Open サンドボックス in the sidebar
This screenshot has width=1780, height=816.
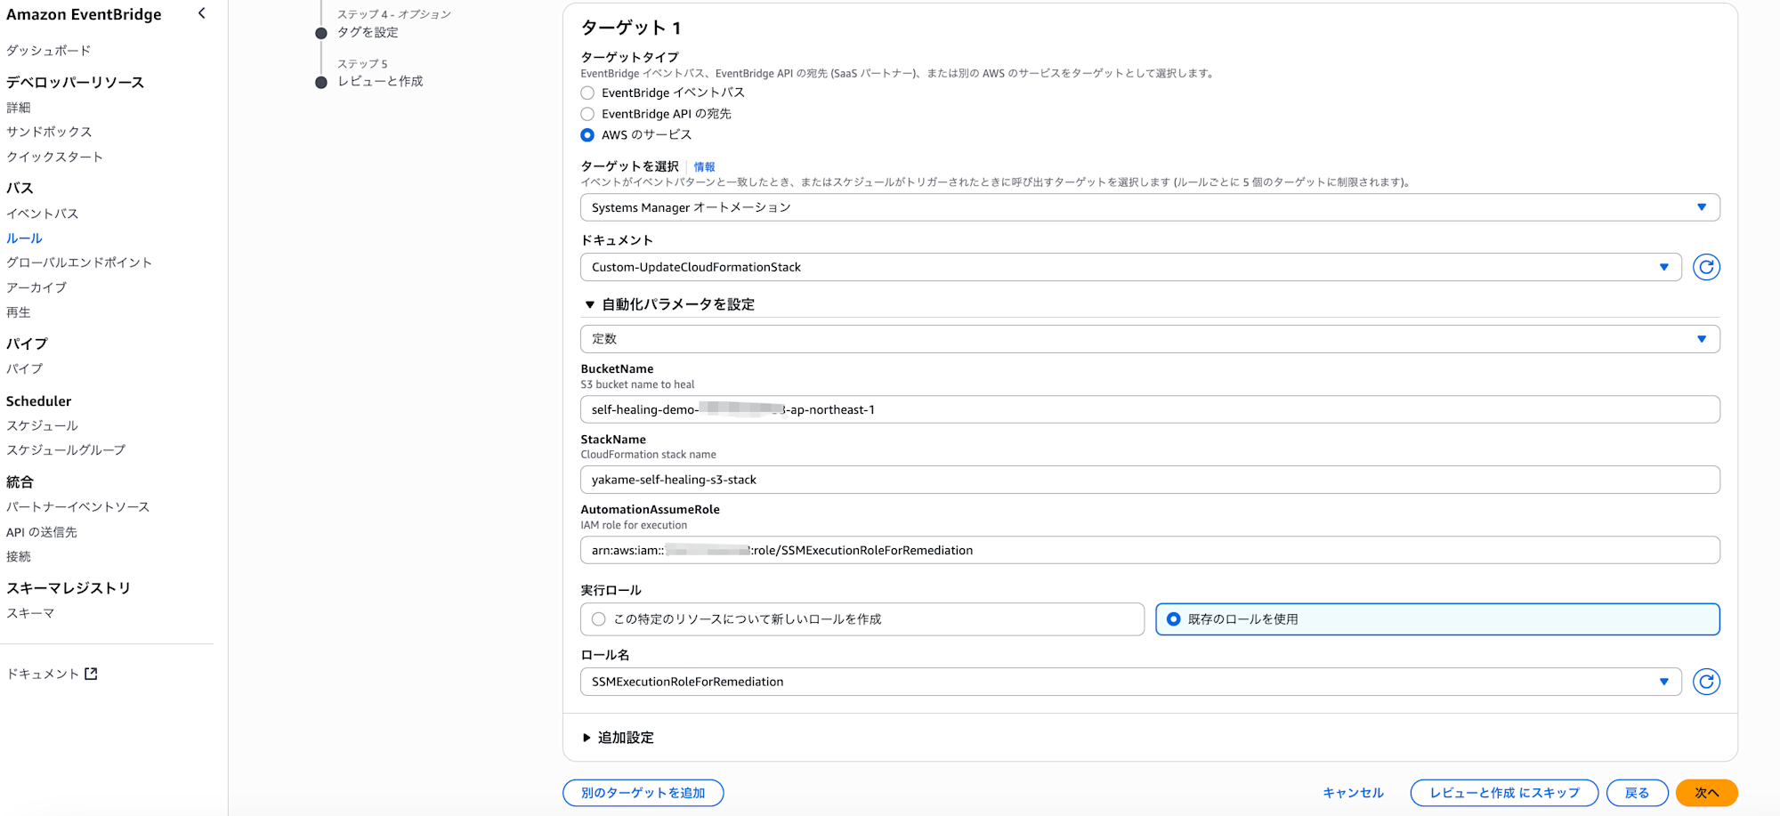[x=49, y=132]
